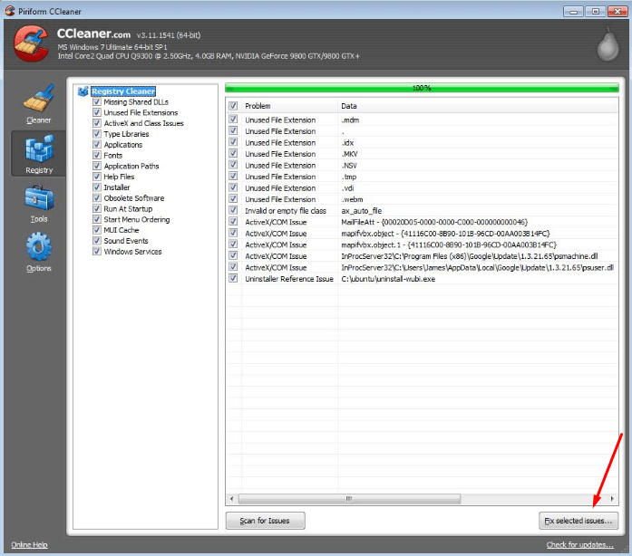The image size is (632, 556).
Task: Select the .tmp data cell
Action: point(349,177)
